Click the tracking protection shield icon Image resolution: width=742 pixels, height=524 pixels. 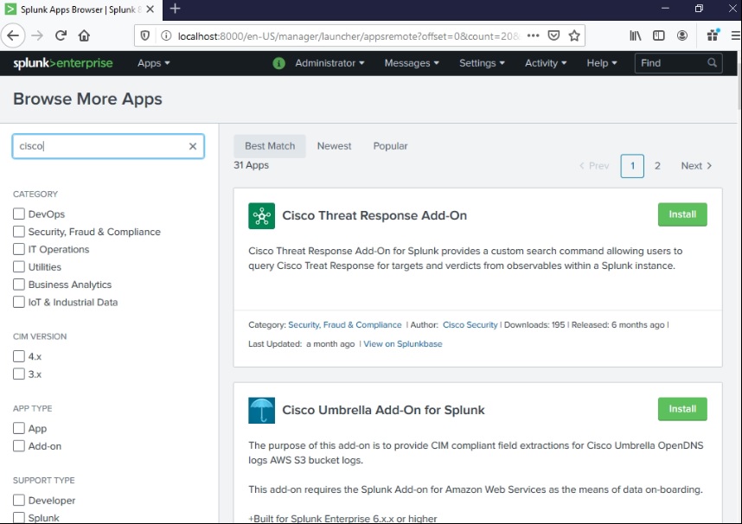[x=145, y=36]
